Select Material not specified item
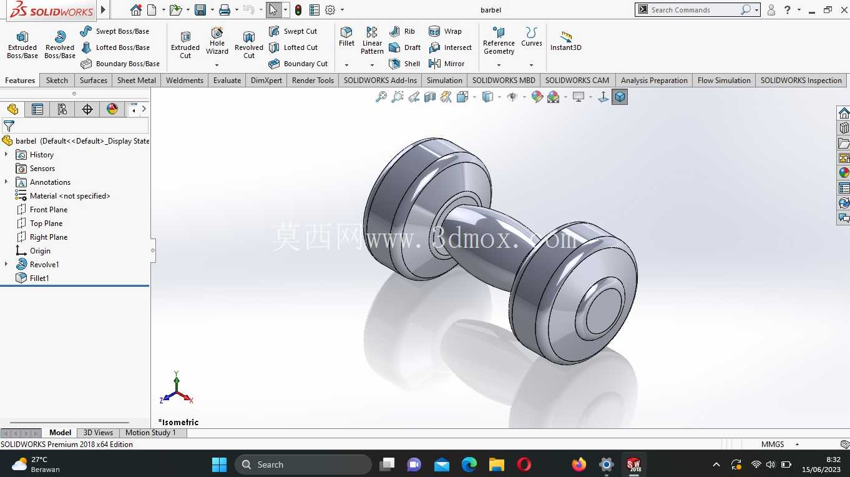The height and width of the screenshot is (477, 850). point(70,195)
